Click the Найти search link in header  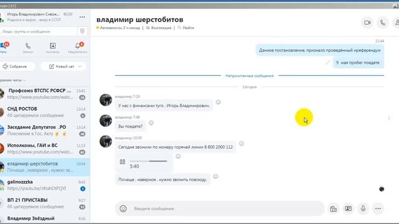click(186, 27)
